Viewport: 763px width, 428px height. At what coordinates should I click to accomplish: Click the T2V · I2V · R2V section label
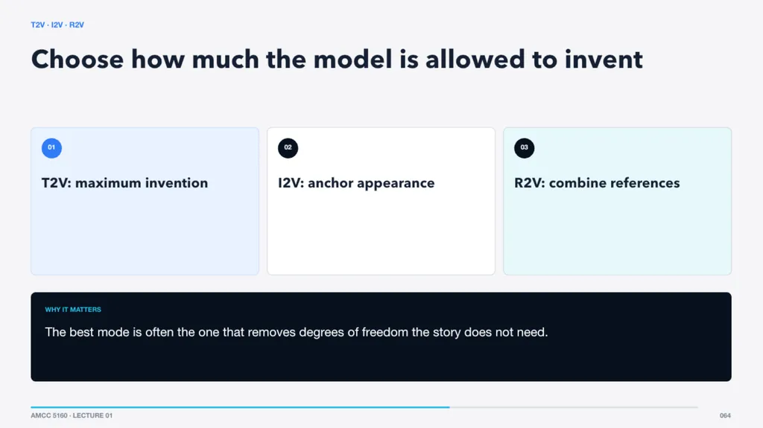click(57, 25)
